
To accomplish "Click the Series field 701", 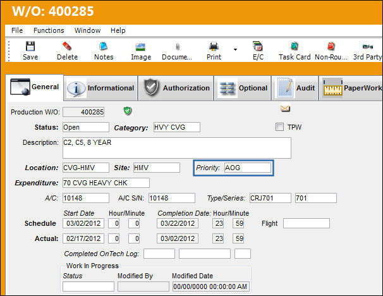I will pyautogui.click(x=316, y=198).
